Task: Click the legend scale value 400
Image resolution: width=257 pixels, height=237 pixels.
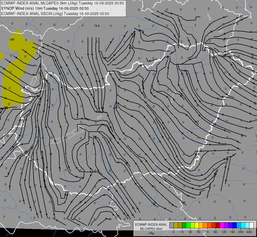Action: (249, 232)
